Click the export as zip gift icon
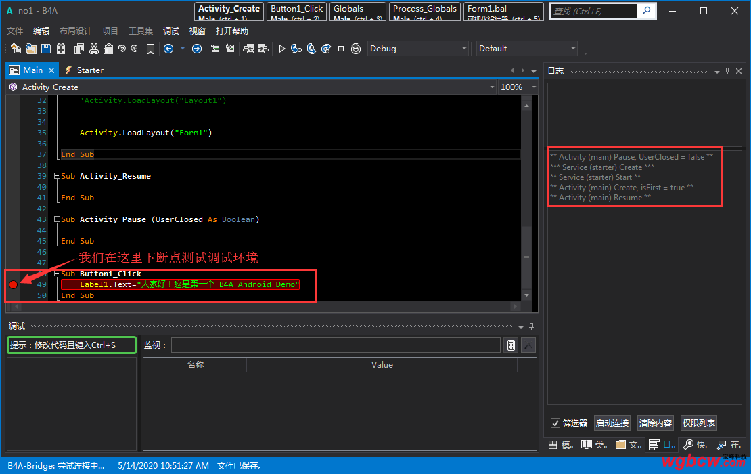This screenshot has height=474, width=751. 61,48
